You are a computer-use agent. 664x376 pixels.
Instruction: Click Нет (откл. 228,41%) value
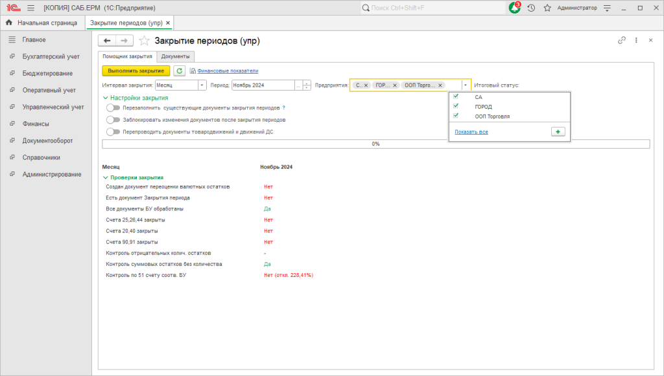[x=289, y=275]
